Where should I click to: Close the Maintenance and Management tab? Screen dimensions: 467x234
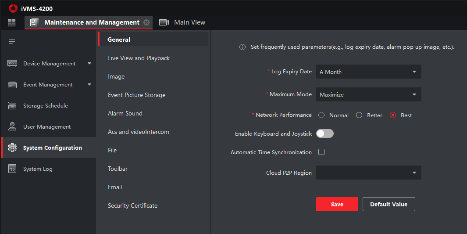[x=146, y=22]
